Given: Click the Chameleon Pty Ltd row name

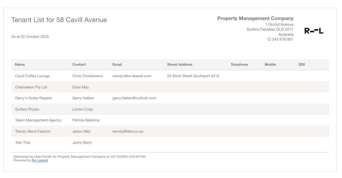Looking at the screenshot, I should (x=31, y=87).
